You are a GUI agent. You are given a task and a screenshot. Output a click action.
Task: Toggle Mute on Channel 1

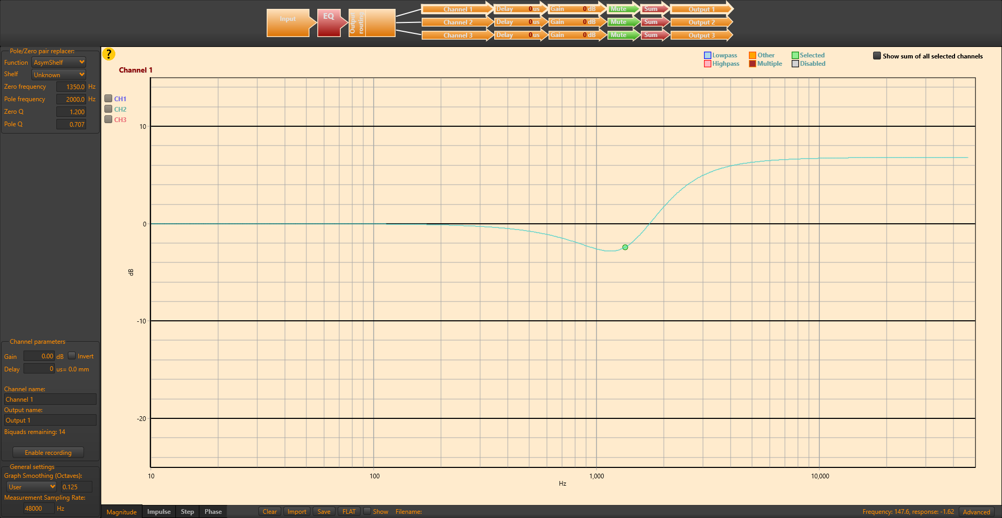click(623, 9)
